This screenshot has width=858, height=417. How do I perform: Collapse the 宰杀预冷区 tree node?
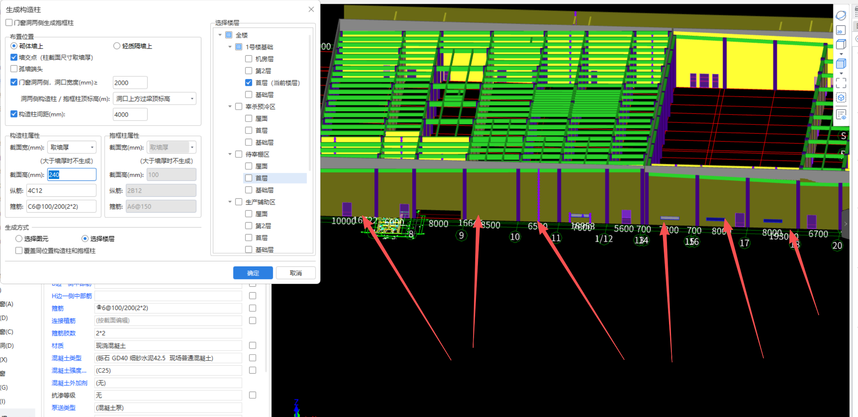230,107
